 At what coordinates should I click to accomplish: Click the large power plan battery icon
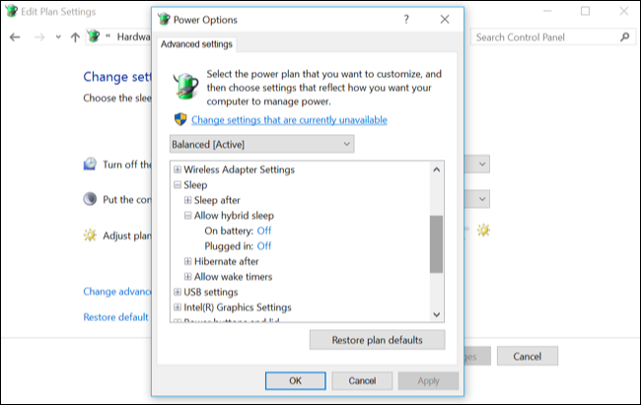tap(184, 87)
